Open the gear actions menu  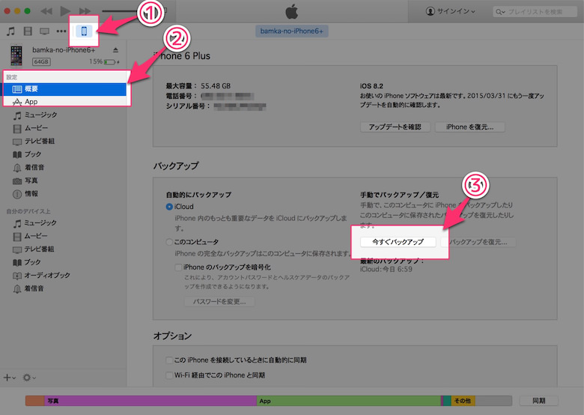[x=29, y=378]
